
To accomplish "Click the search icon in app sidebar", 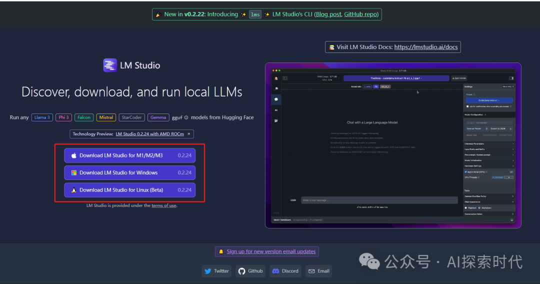I will tap(275, 88).
